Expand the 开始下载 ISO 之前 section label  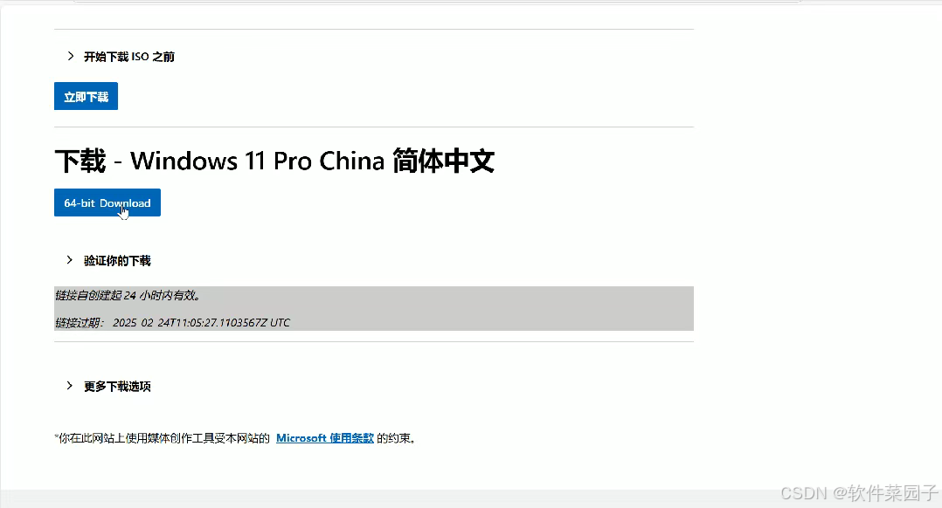[x=129, y=57]
